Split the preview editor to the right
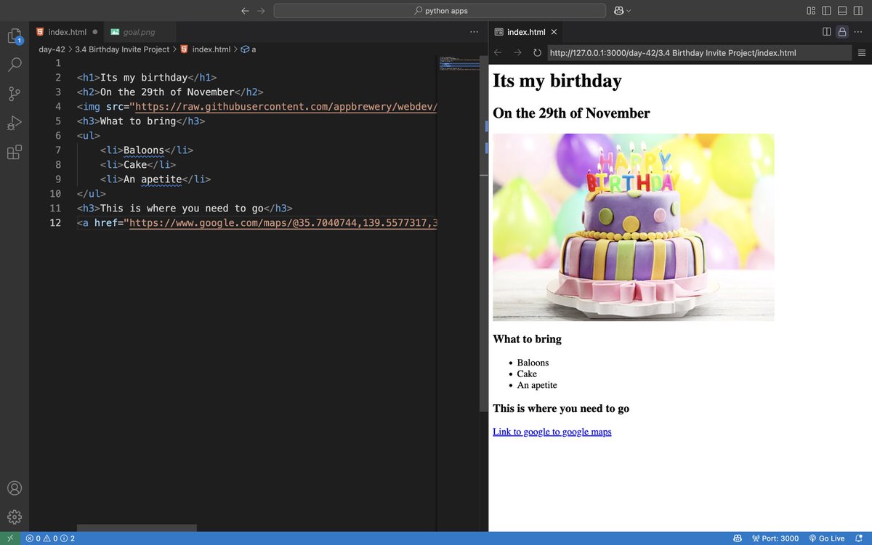 (x=826, y=32)
